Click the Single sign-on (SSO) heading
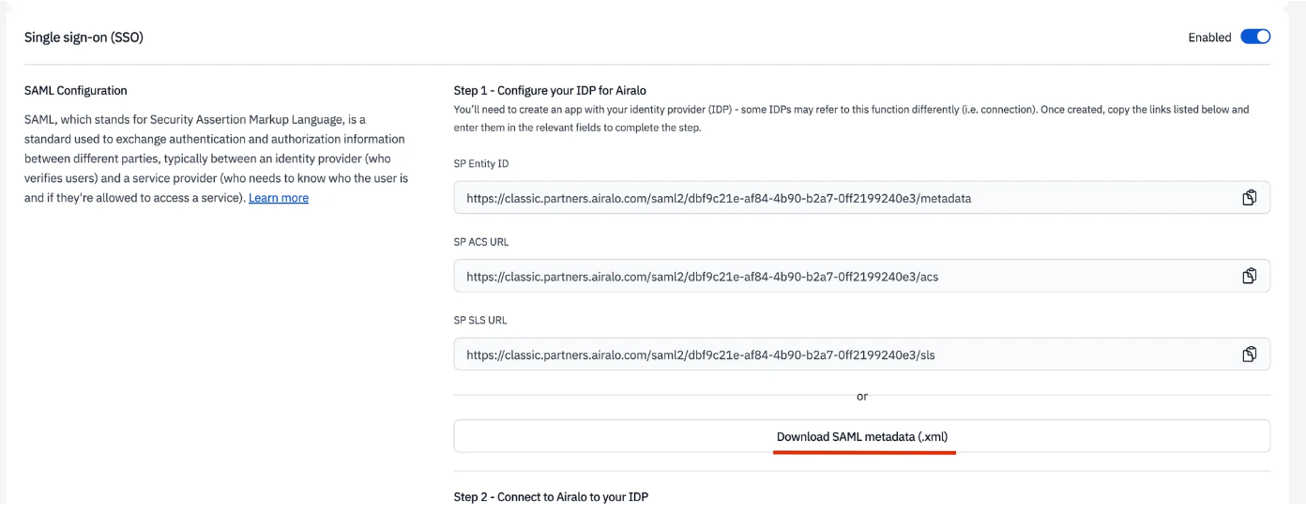Viewport: 1306px width, 514px height. (x=84, y=38)
